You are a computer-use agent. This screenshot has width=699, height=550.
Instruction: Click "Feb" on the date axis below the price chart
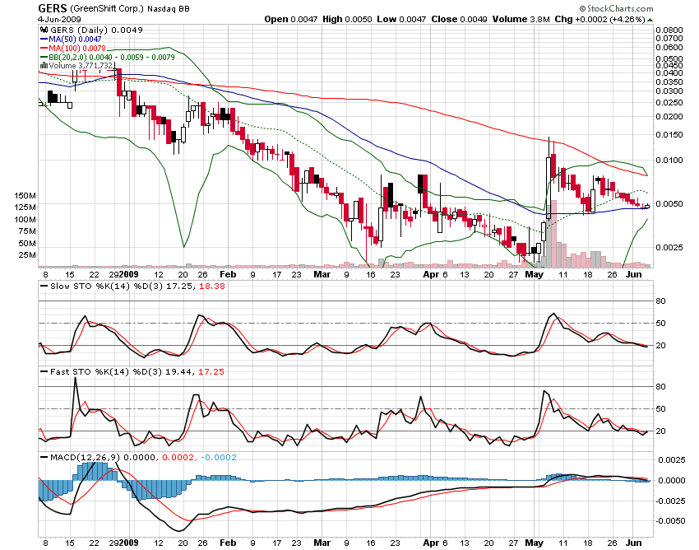pos(228,274)
